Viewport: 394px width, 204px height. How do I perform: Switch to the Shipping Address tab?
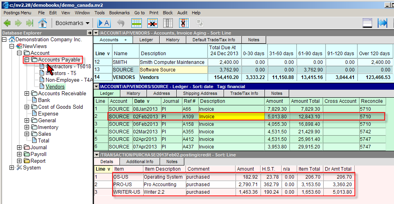[200, 93]
